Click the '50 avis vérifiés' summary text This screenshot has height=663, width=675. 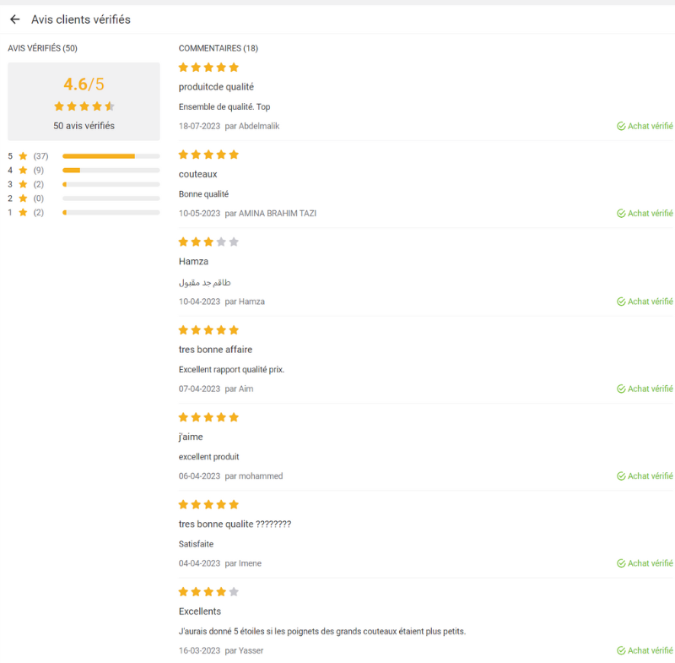point(84,126)
